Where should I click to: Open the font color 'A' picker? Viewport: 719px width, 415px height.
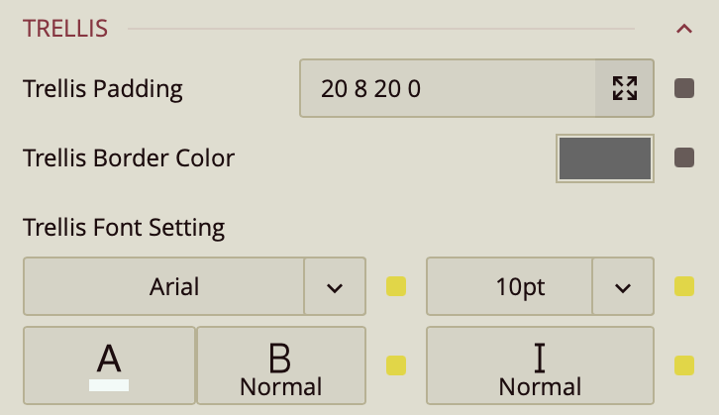click(109, 365)
